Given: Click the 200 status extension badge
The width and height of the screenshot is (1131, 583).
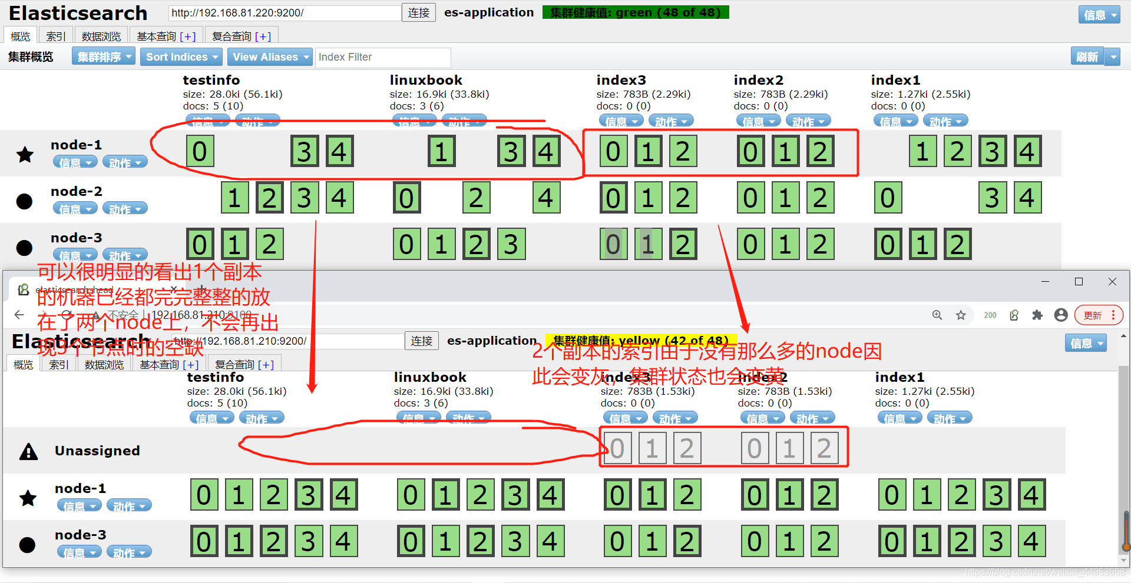Looking at the screenshot, I should (990, 315).
